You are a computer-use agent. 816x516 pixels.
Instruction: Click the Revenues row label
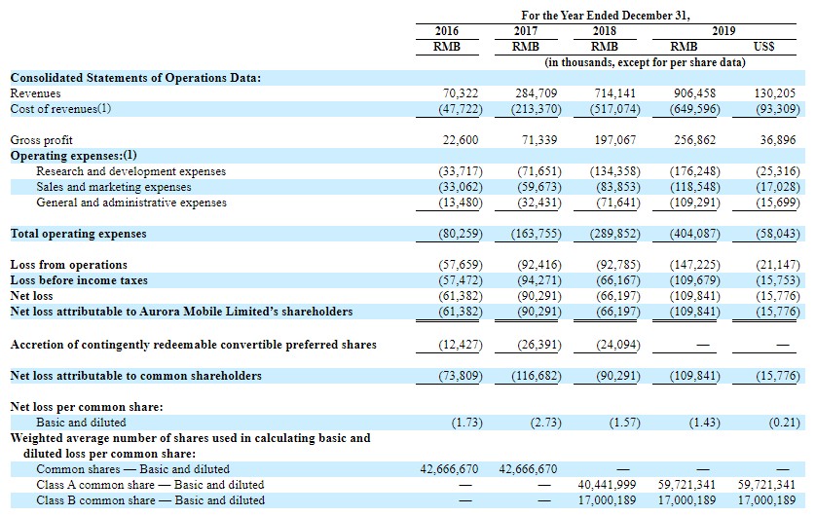(x=35, y=93)
